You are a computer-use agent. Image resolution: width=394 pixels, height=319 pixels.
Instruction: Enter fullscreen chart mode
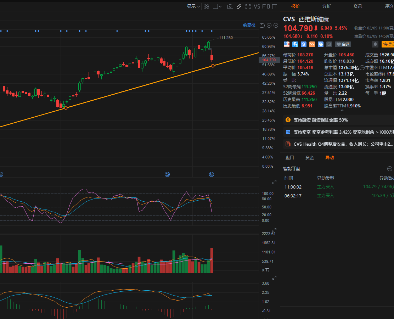click(x=248, y=6)
